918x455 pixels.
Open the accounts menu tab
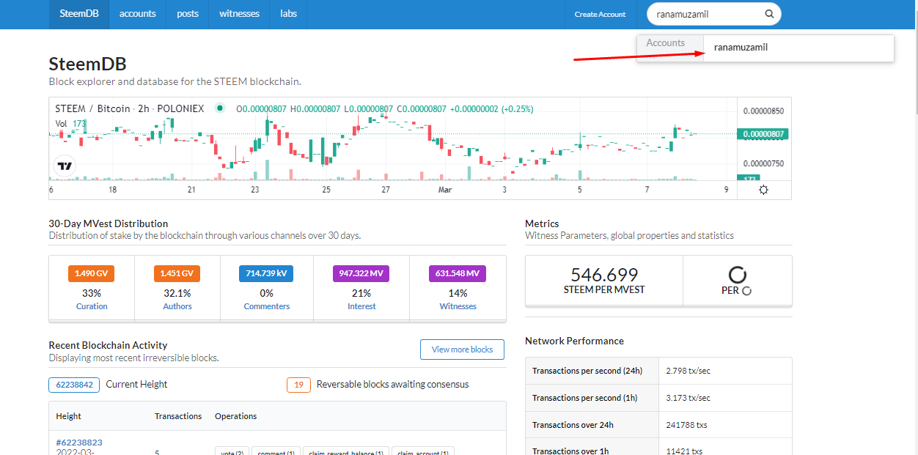[x=138, y=14]
